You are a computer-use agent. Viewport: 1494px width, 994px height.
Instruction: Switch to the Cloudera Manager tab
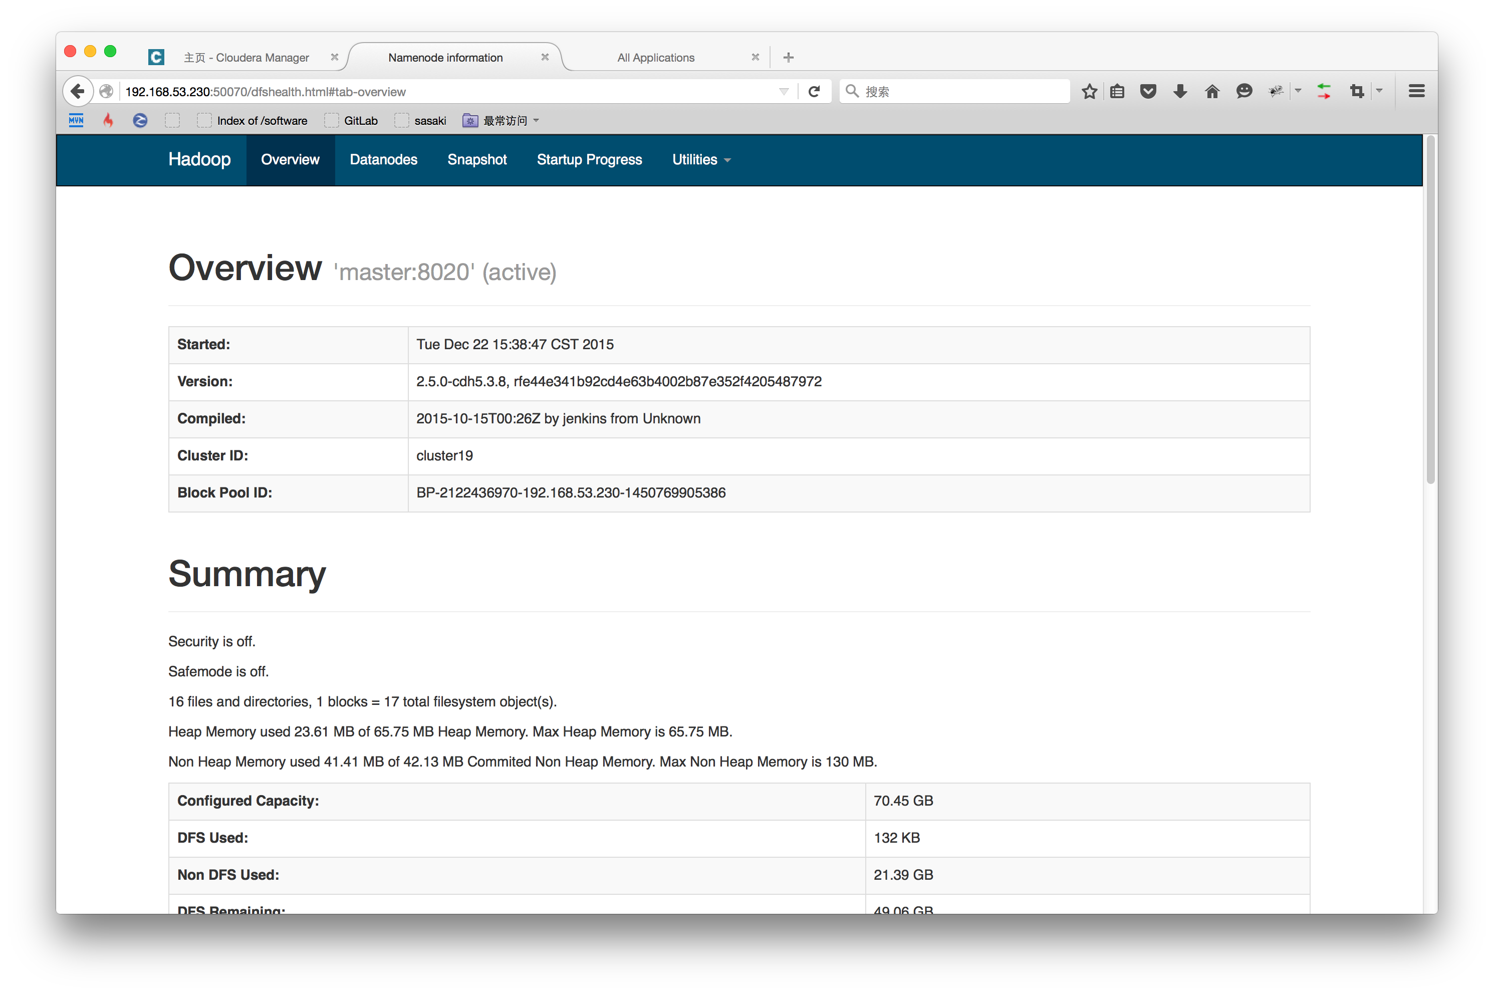(x=246, y=58)
